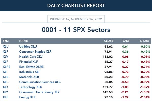Open Real Estate XLRE link
Image resolution: width=152 pixels, height=101 pixels.
[x=32, y=67]
